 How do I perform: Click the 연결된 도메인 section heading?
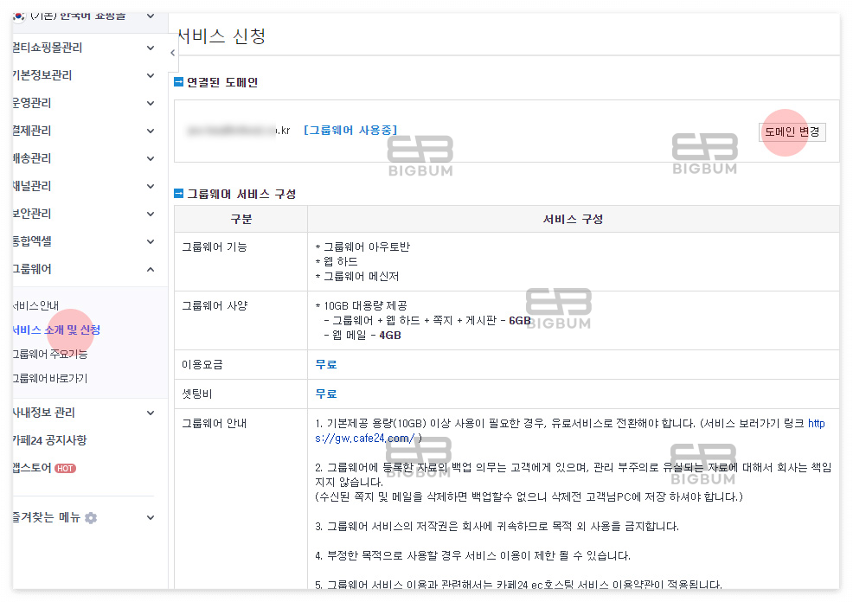[222, 83]
